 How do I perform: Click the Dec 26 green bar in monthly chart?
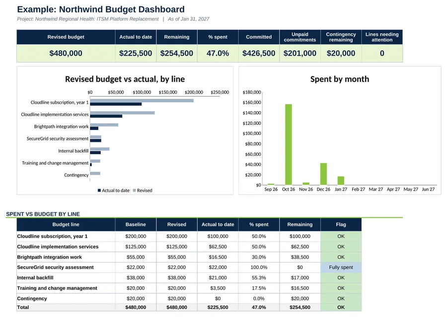pyautogui.click(x=323, y=174)
